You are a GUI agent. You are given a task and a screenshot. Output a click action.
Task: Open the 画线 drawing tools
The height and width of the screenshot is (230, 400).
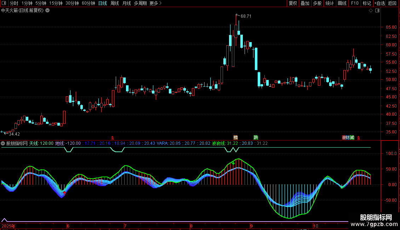(x=342, y=3)
